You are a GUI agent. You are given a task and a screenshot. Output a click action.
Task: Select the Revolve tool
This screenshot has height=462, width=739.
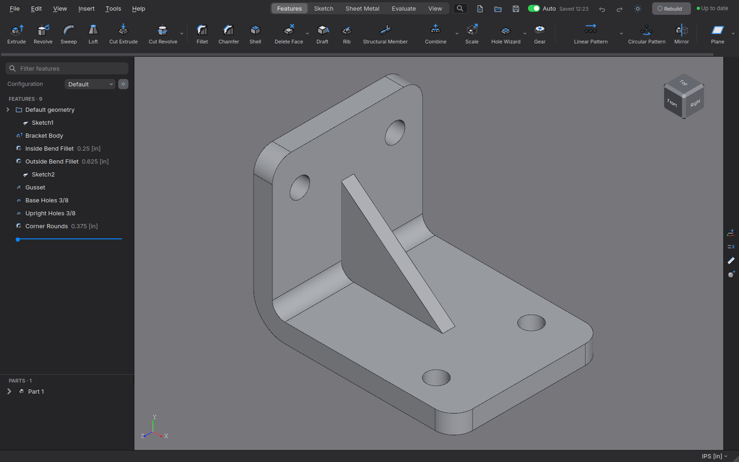click(x=43, y=35)
